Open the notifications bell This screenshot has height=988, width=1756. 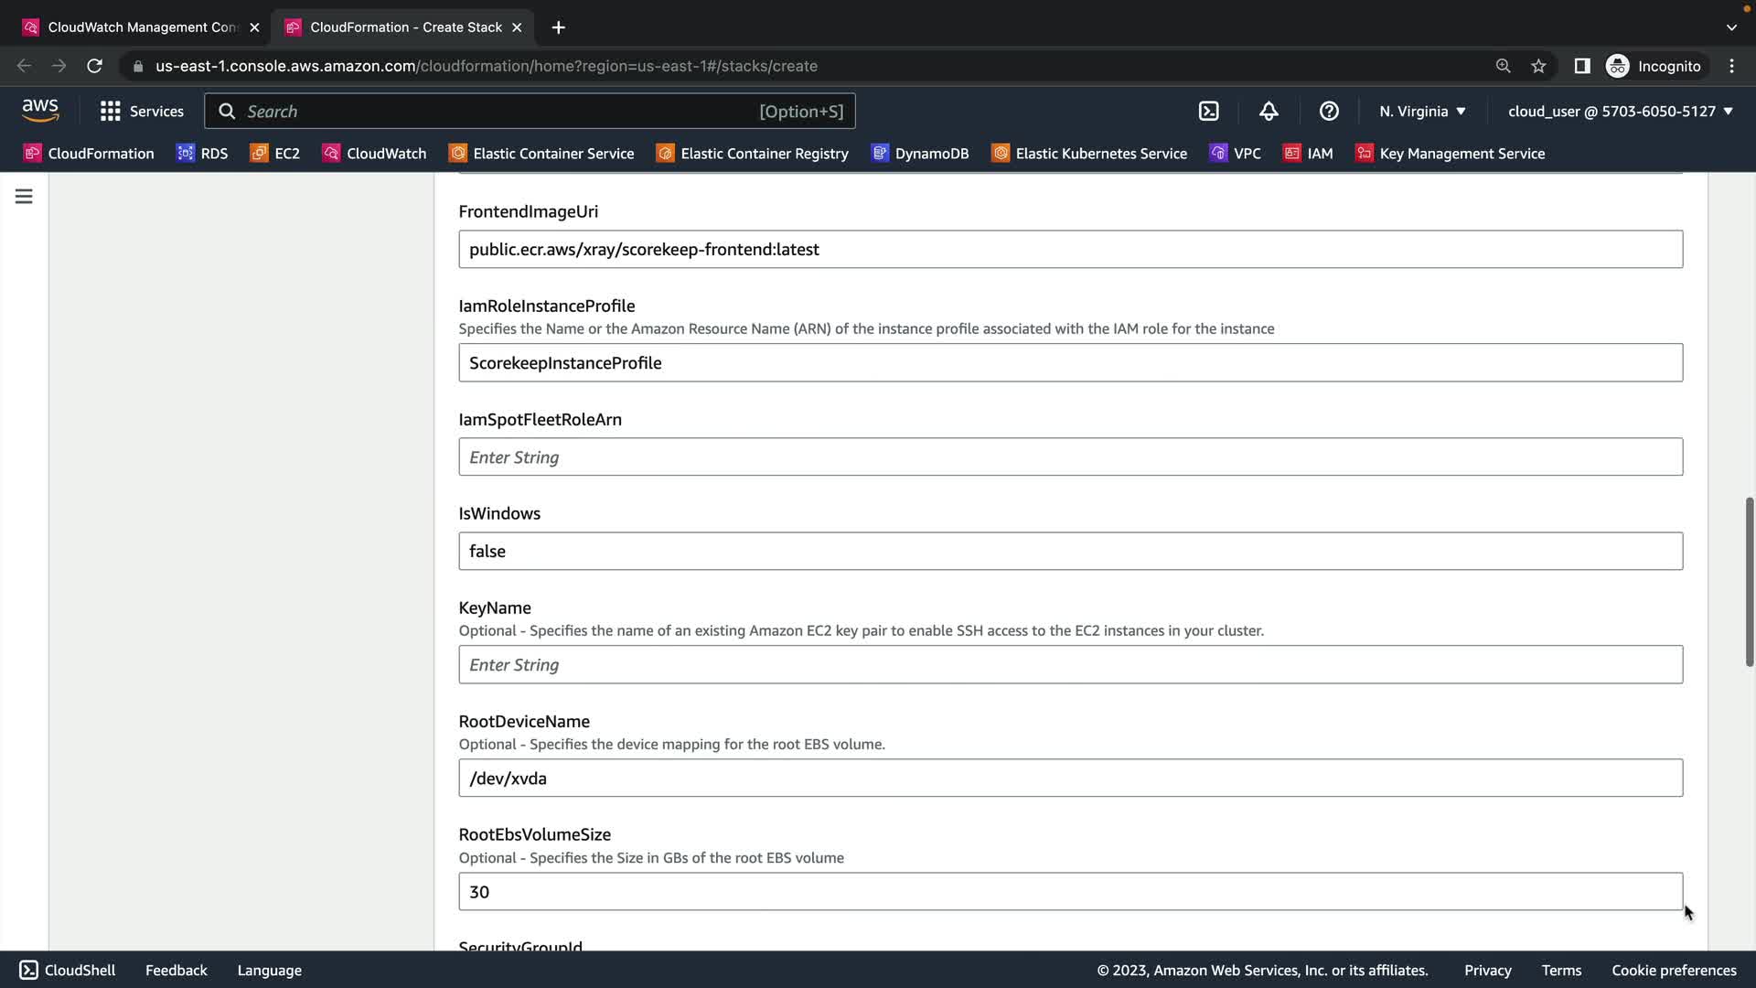(1269, 111)
